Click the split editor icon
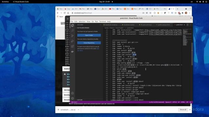This screenshot has width=209, height=117. pos(187,25)
